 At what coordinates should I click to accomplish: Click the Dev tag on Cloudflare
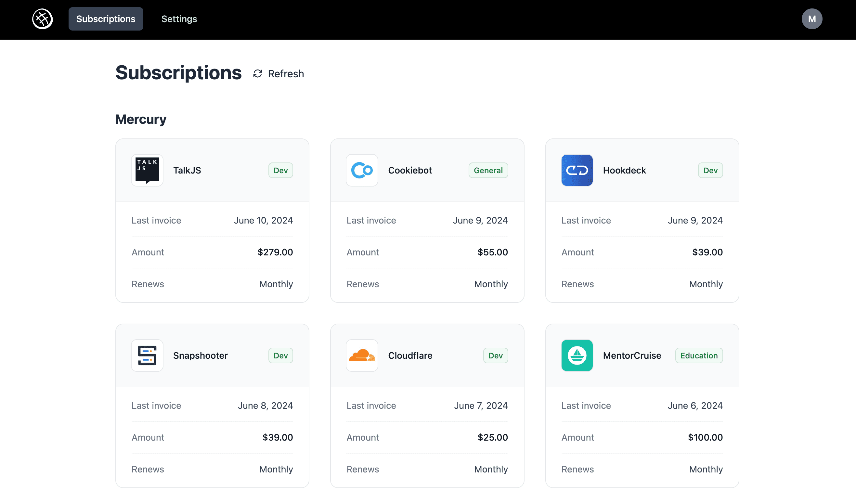point(495,355)
